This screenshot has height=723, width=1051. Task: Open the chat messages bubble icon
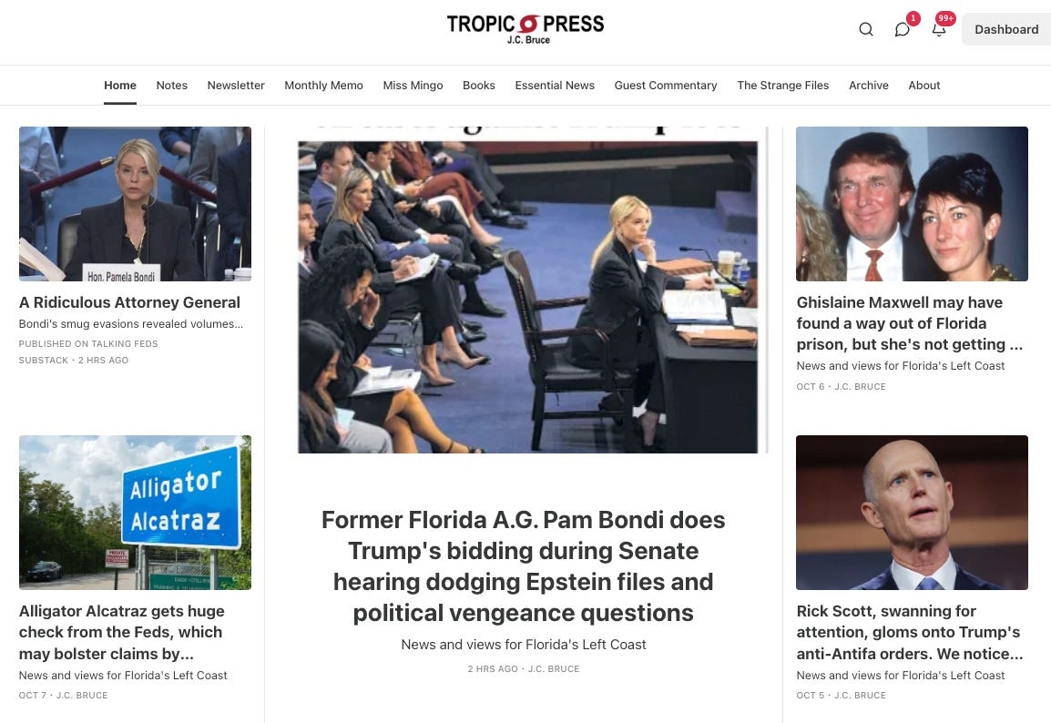903,29
